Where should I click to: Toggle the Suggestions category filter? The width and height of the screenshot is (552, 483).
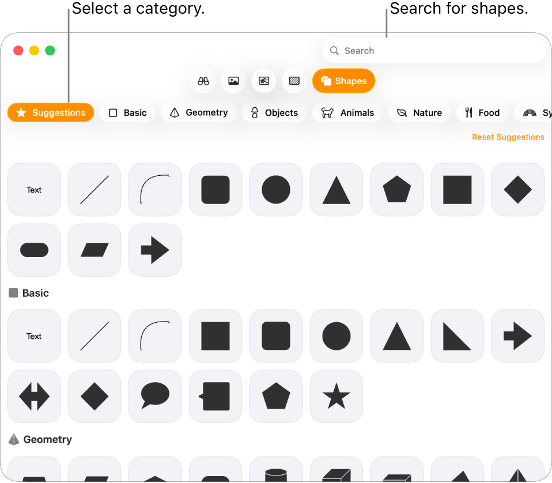[50, 112]
